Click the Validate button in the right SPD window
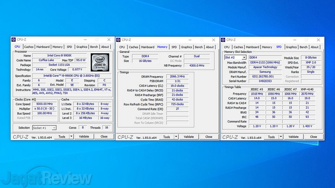Image resolution: width=335 pixels, height=188 pixels. 294,137
